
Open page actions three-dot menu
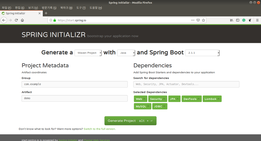click(193, 20)
